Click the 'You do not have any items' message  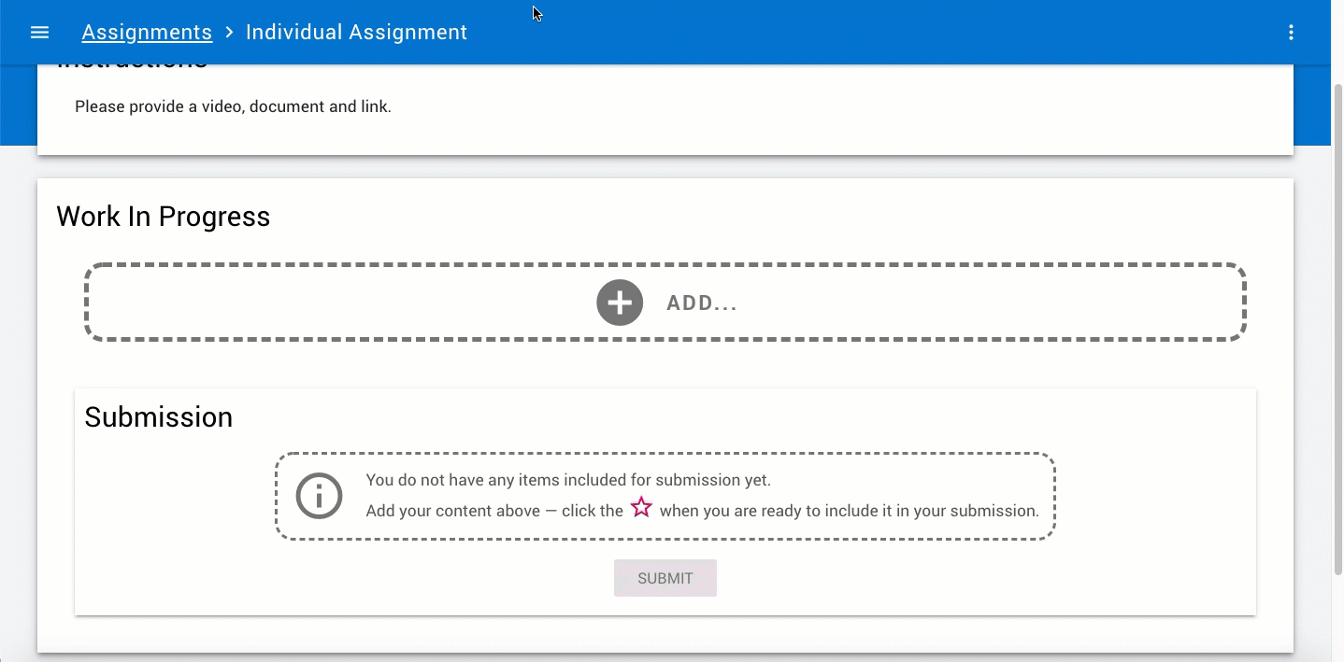567,480
